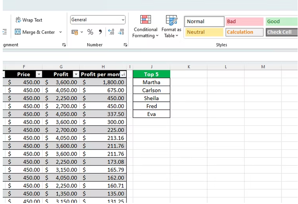This screenshot has width=298, height=204.
Task: Select the 165.79 profit per month cell
Action: point(103,170)
